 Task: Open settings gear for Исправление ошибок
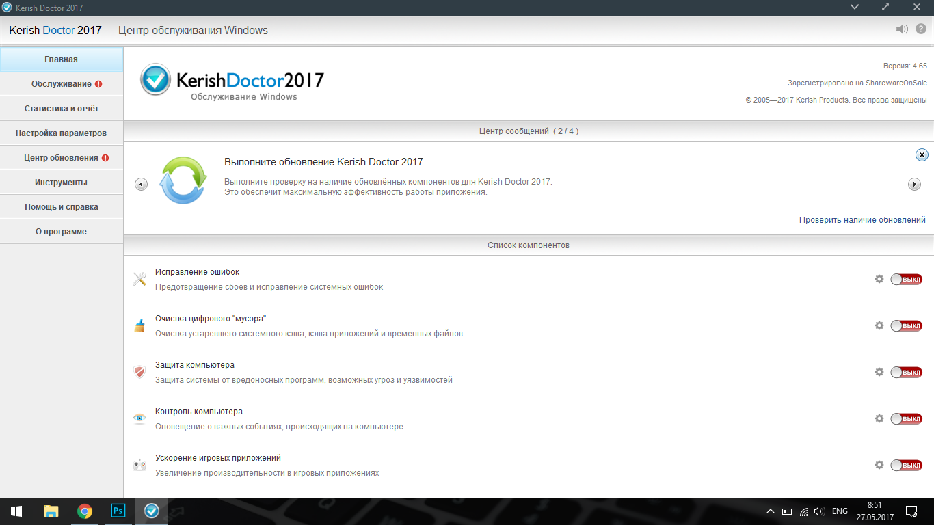pyautogui.click(x=879, y=279)
